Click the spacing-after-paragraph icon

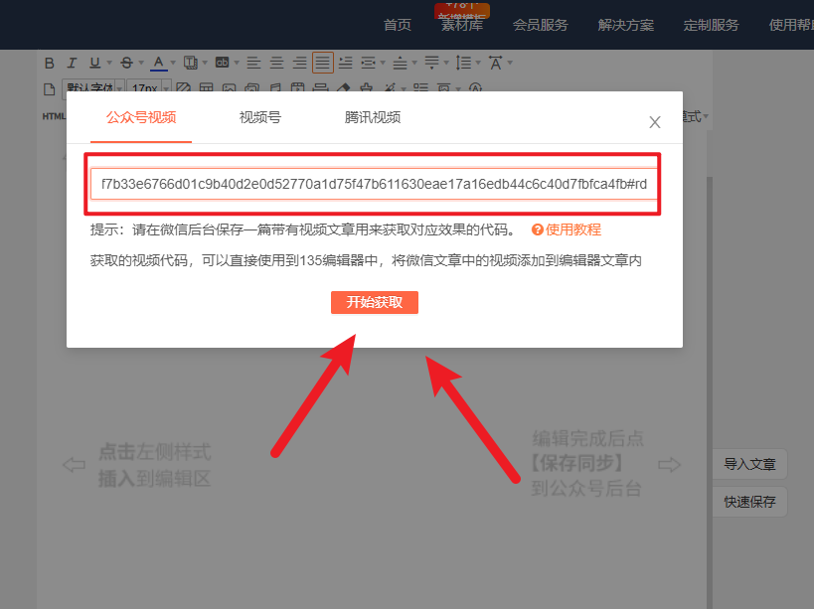(x=431, y=64)
